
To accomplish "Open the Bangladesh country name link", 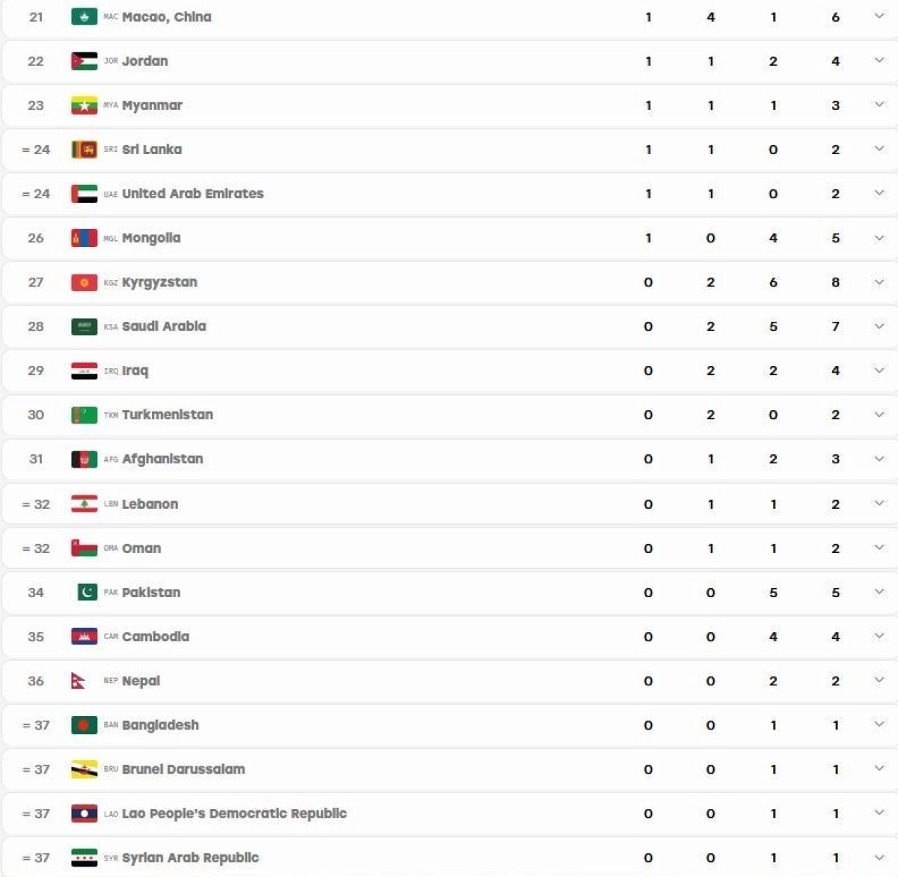I will [160, 724].
